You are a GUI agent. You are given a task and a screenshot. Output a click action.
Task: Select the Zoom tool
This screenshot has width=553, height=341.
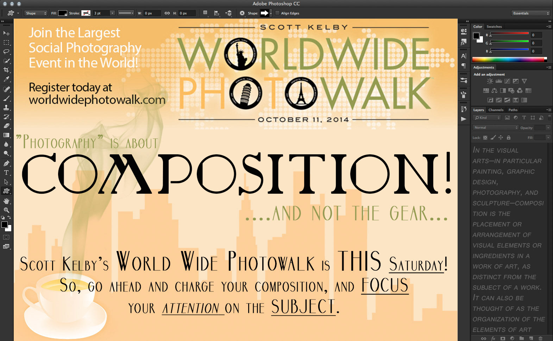(6, 210)
